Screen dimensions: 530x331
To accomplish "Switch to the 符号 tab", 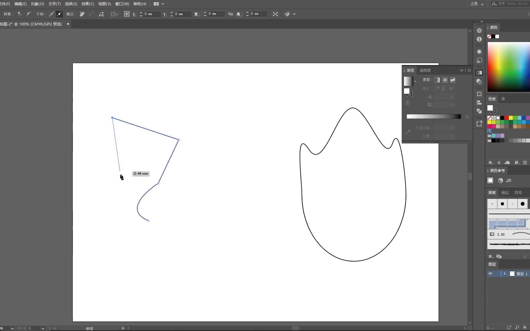I will [x=518, y=192].
